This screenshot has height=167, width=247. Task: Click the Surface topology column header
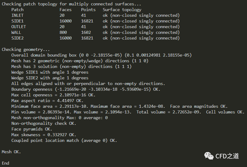tap(122, 10)
